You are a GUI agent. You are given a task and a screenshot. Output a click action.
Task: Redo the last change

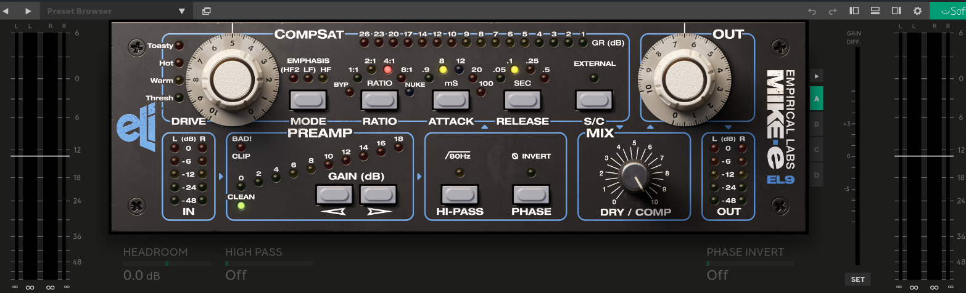tap(833, 11)
